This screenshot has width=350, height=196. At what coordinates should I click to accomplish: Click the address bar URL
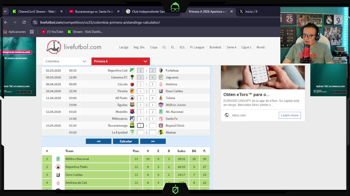click(x=100, y=22)
